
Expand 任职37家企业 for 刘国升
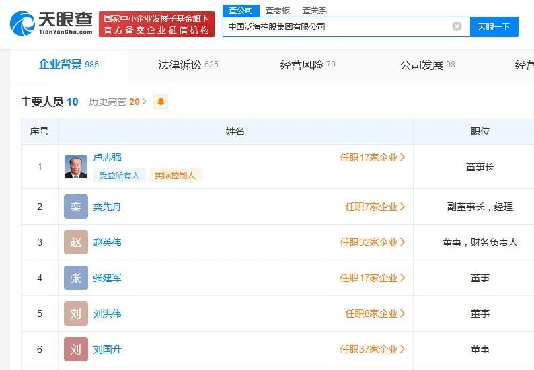tap(372, 349)
